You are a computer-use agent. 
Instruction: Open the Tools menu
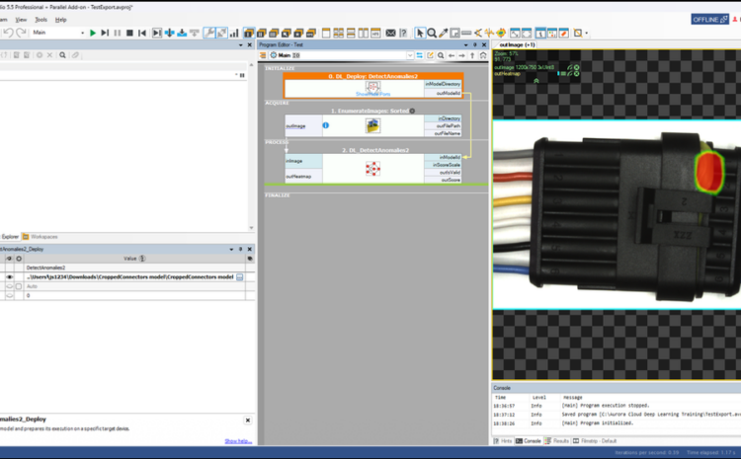click(x=41, y=19)
